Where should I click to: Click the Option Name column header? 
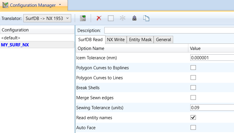(132, 48)
